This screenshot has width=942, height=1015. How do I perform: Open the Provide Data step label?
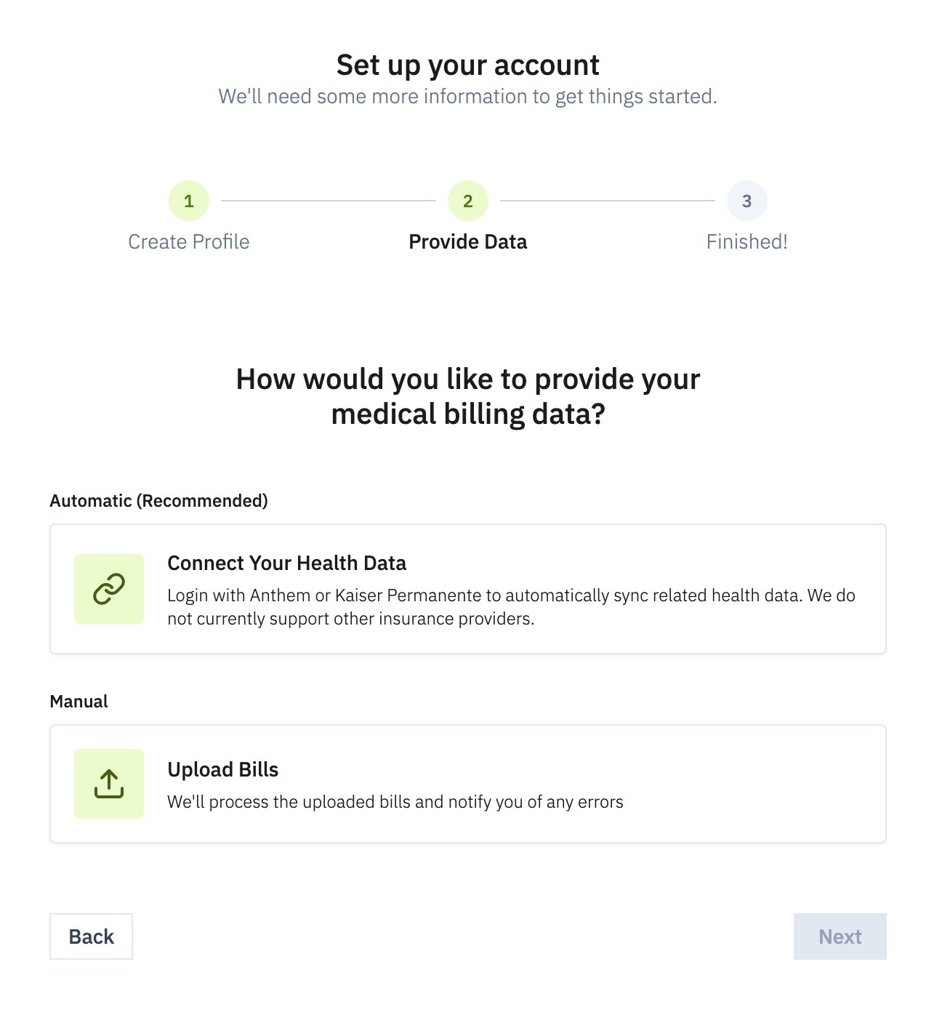coord(468,241)
